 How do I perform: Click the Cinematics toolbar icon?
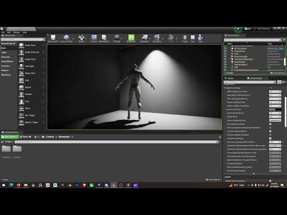157,38
